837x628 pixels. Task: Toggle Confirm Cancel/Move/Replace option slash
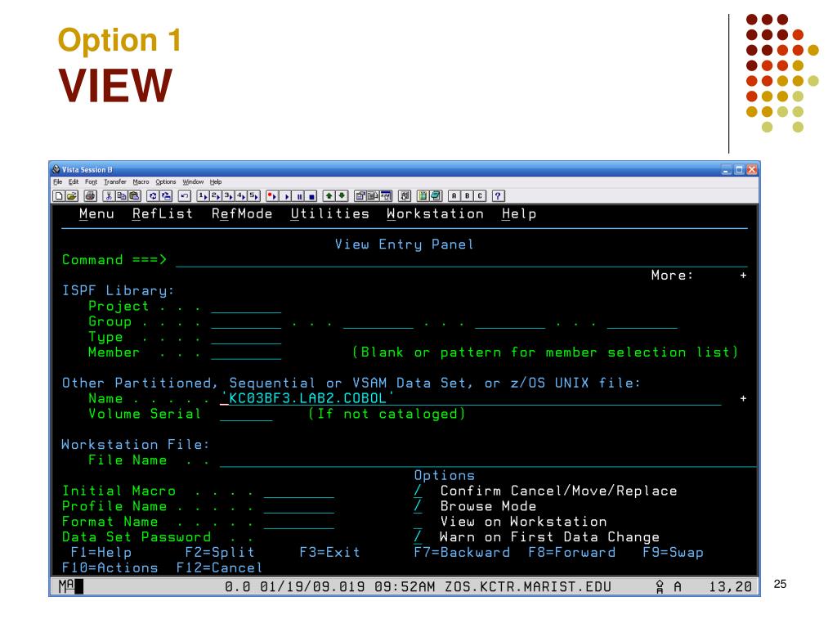(418, 491)
